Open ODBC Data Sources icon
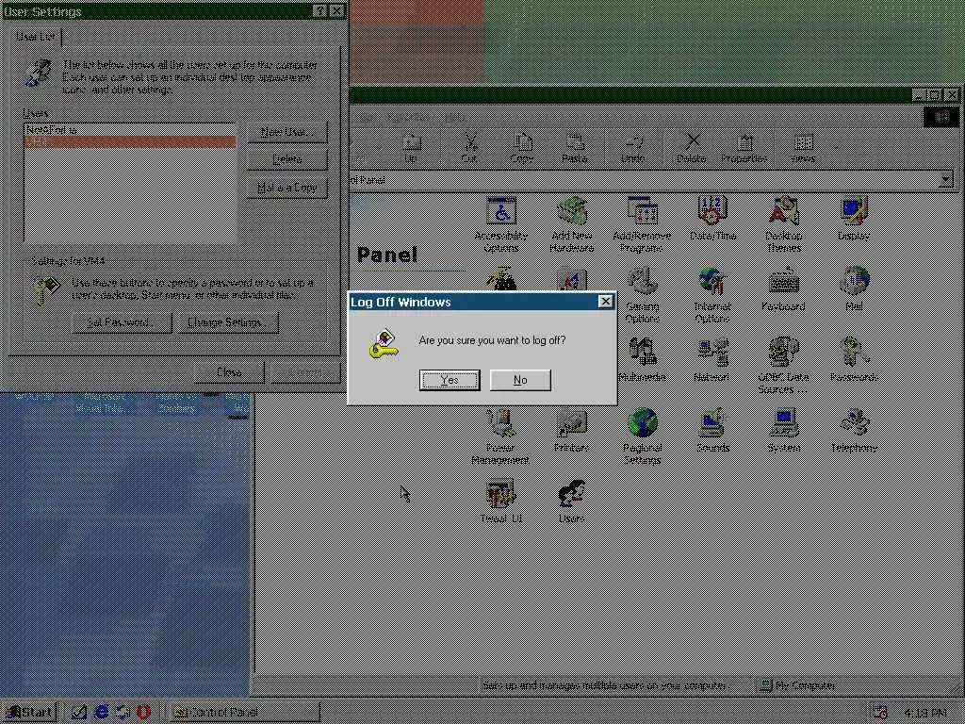Screen dimensions: 965x724 (783, 367)
